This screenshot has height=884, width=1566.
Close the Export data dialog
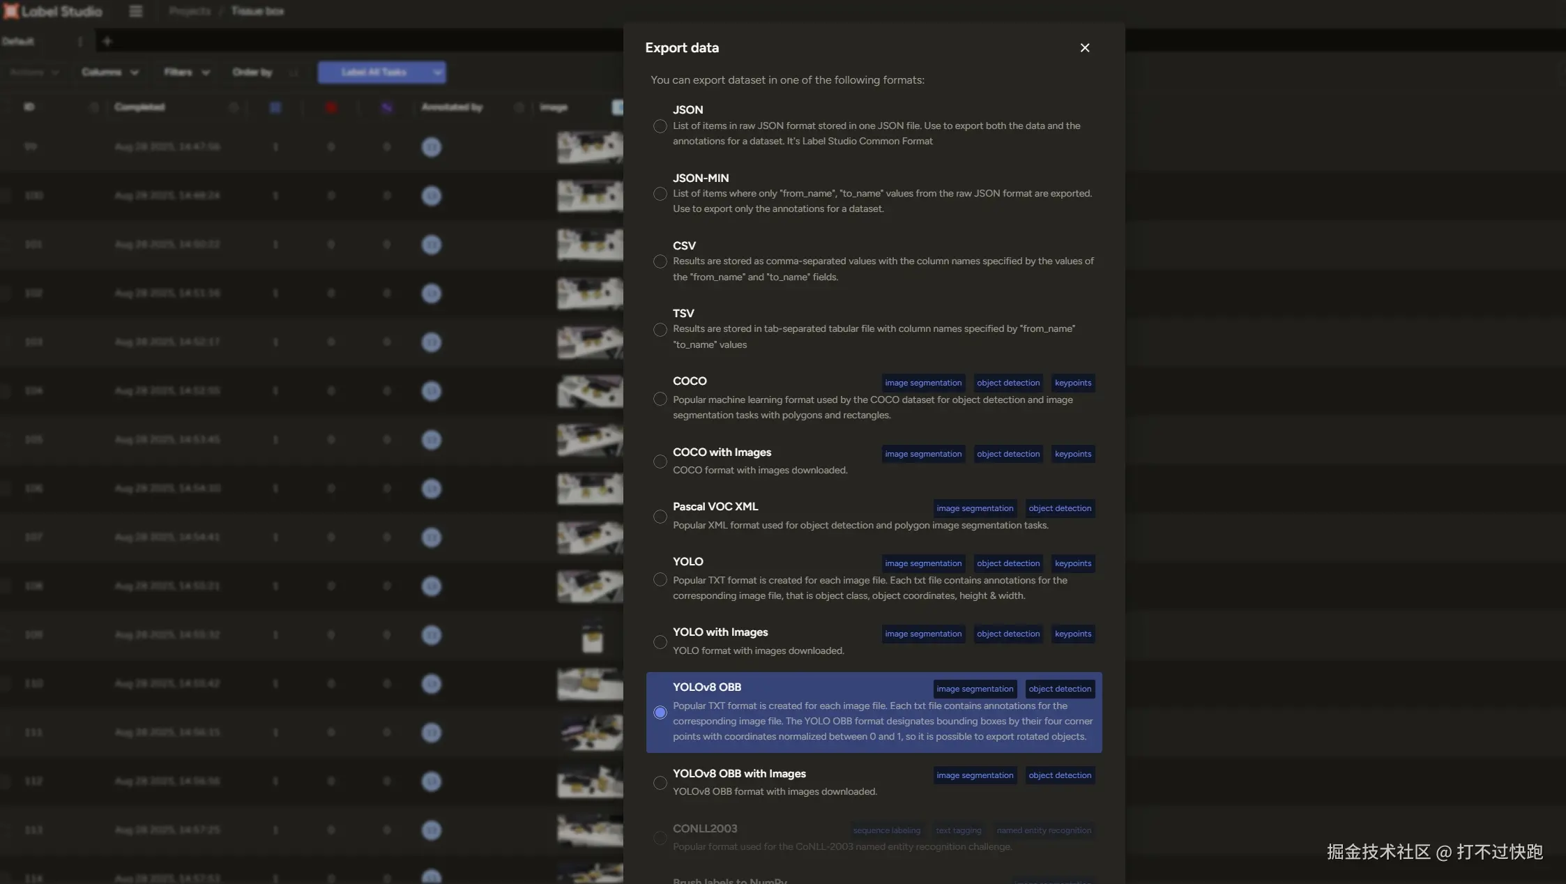tap(1084, 48)
